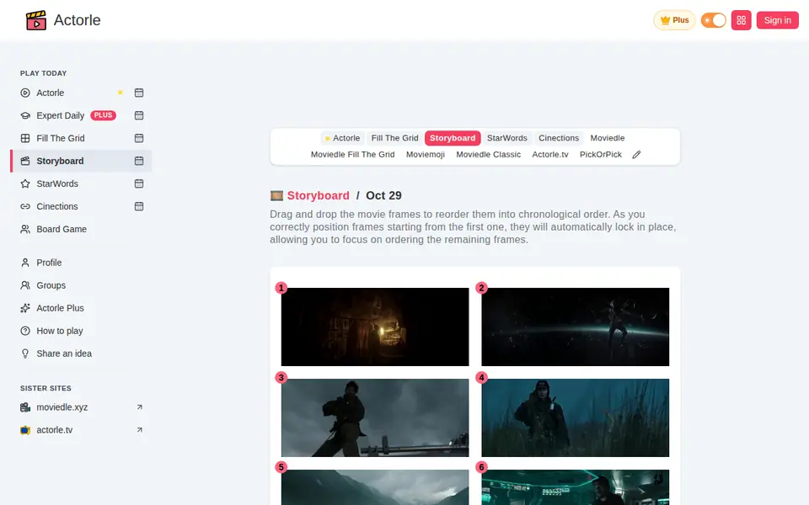Select the Storyboard tab
The width and height of the screenshot is (809, 505).
[x=453, y=138]
